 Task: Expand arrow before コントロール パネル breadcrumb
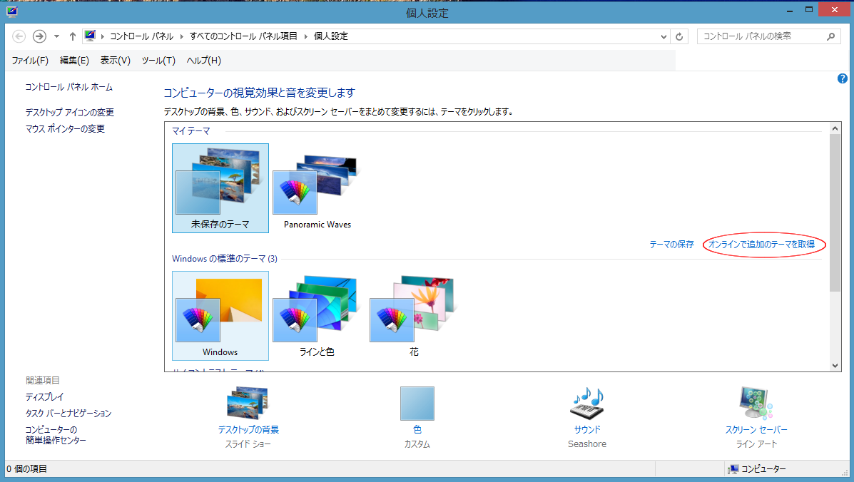103,36
